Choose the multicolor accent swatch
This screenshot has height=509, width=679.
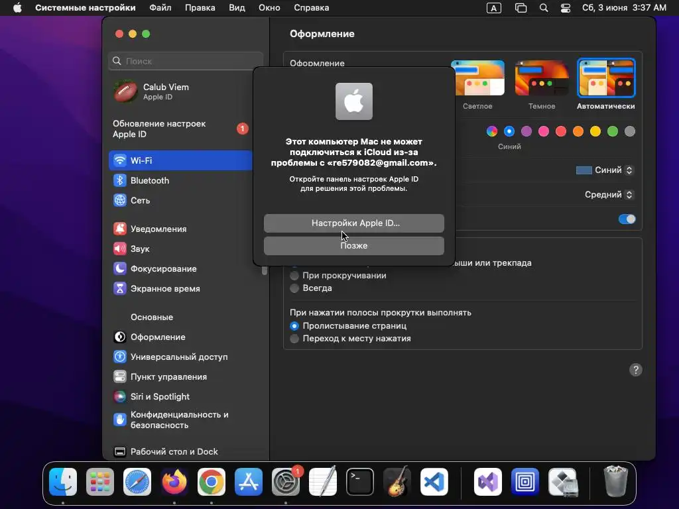click(x=492, y=131)
